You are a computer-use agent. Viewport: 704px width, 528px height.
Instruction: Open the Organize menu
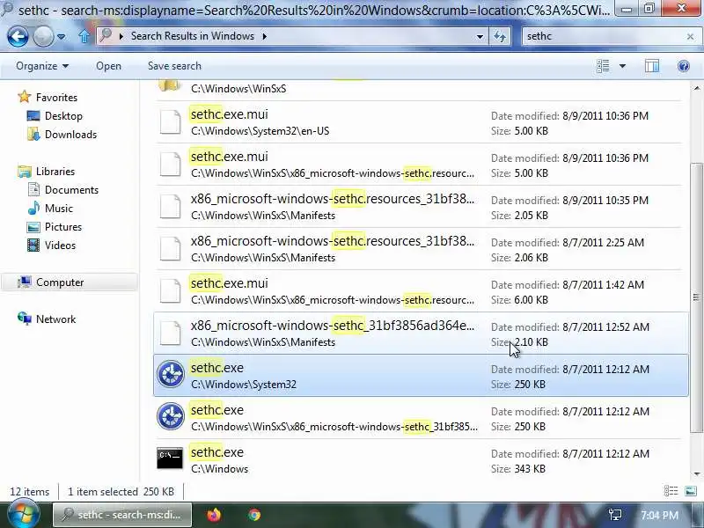(42, 66)
